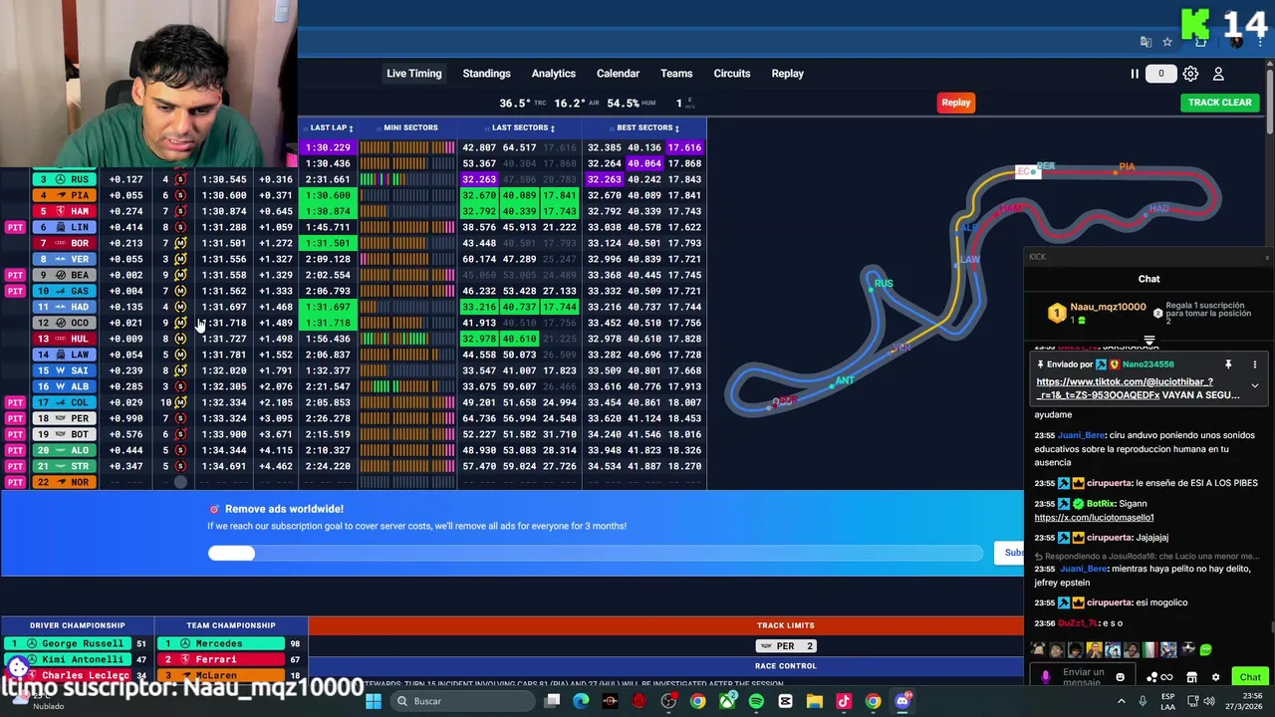Image resolution: width=1275 pixels, height=717 pixels.
Task: Click the chat microphone icon
Action: [x=1045, y=677]
